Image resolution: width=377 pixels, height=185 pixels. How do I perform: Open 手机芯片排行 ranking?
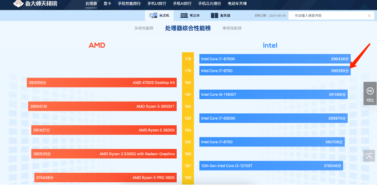(x=210, y=4)
